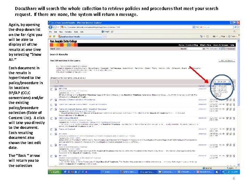Check the box for the 12/26/07 Table of Content Series 1000 row

(51, 105)
